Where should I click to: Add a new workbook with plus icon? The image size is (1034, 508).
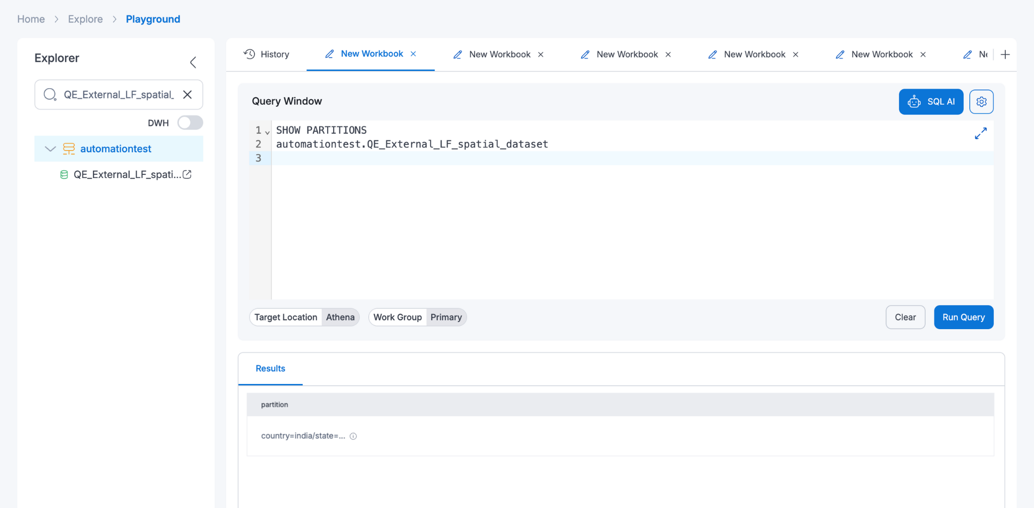click(1005, 54)
